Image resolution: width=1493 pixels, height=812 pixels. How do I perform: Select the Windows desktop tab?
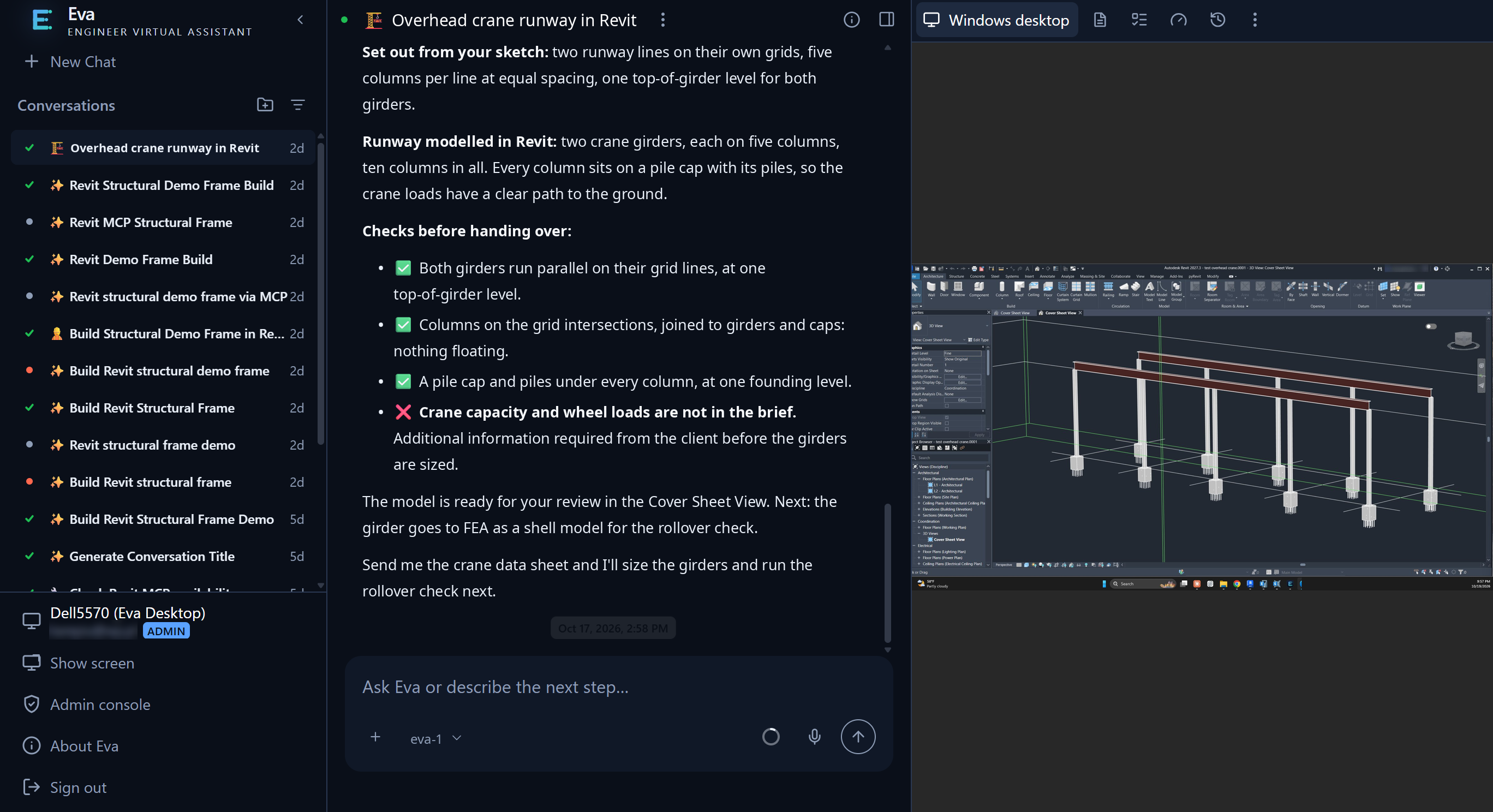coord(997,20)
